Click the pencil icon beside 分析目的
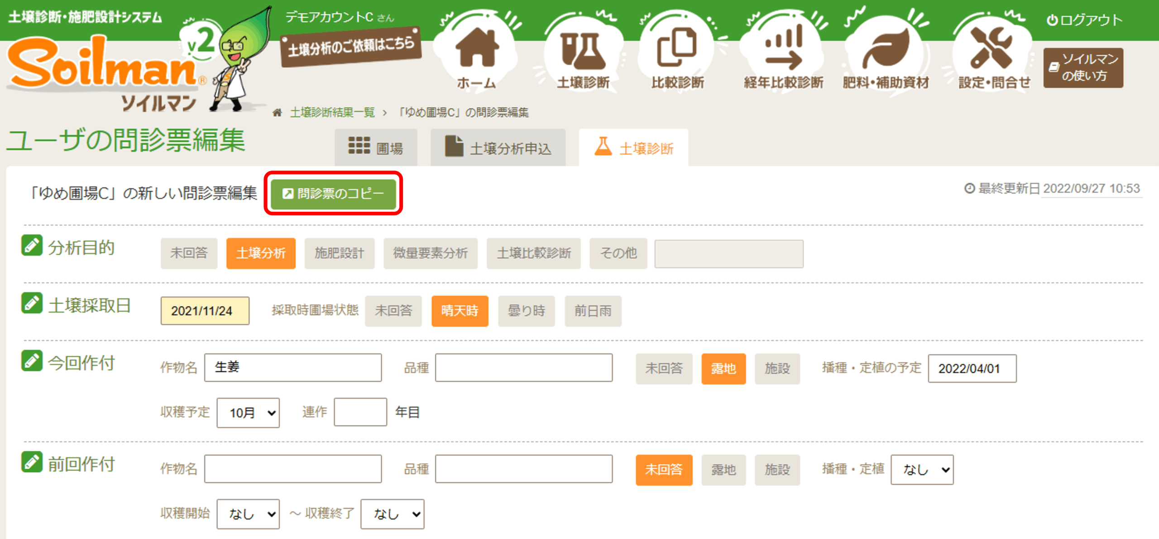The width and height of the screenshot is (1159, 539). [x=32, y=246]
